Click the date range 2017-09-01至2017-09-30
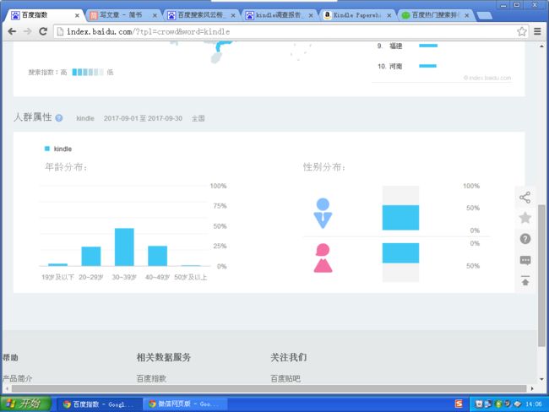Screen dimensions: 549x412 coord(143,118)
